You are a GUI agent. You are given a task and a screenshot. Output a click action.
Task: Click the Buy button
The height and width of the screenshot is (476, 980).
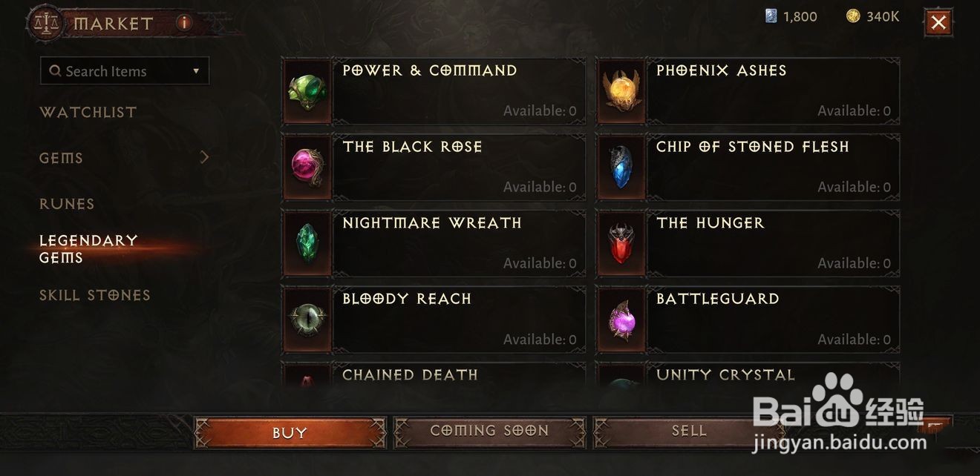point(290,432)
